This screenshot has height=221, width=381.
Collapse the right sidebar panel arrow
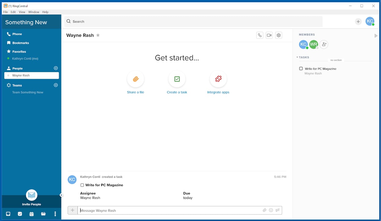tap(376, 36)
